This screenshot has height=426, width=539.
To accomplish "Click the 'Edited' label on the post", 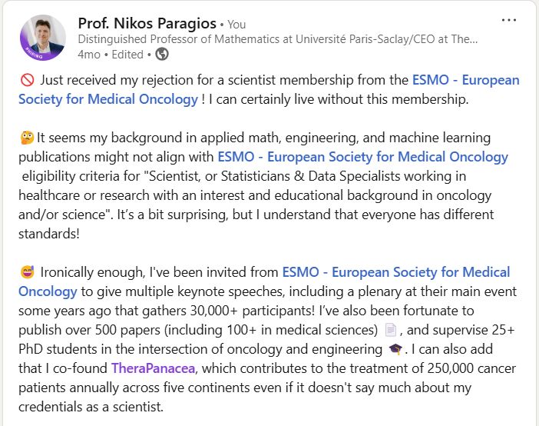I will 127,55.
